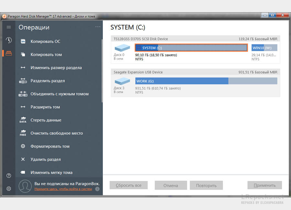This screenshot has height=210, width=291.
Task: Click the Копировать ОС icon
Action: click(x=23, y=41)
